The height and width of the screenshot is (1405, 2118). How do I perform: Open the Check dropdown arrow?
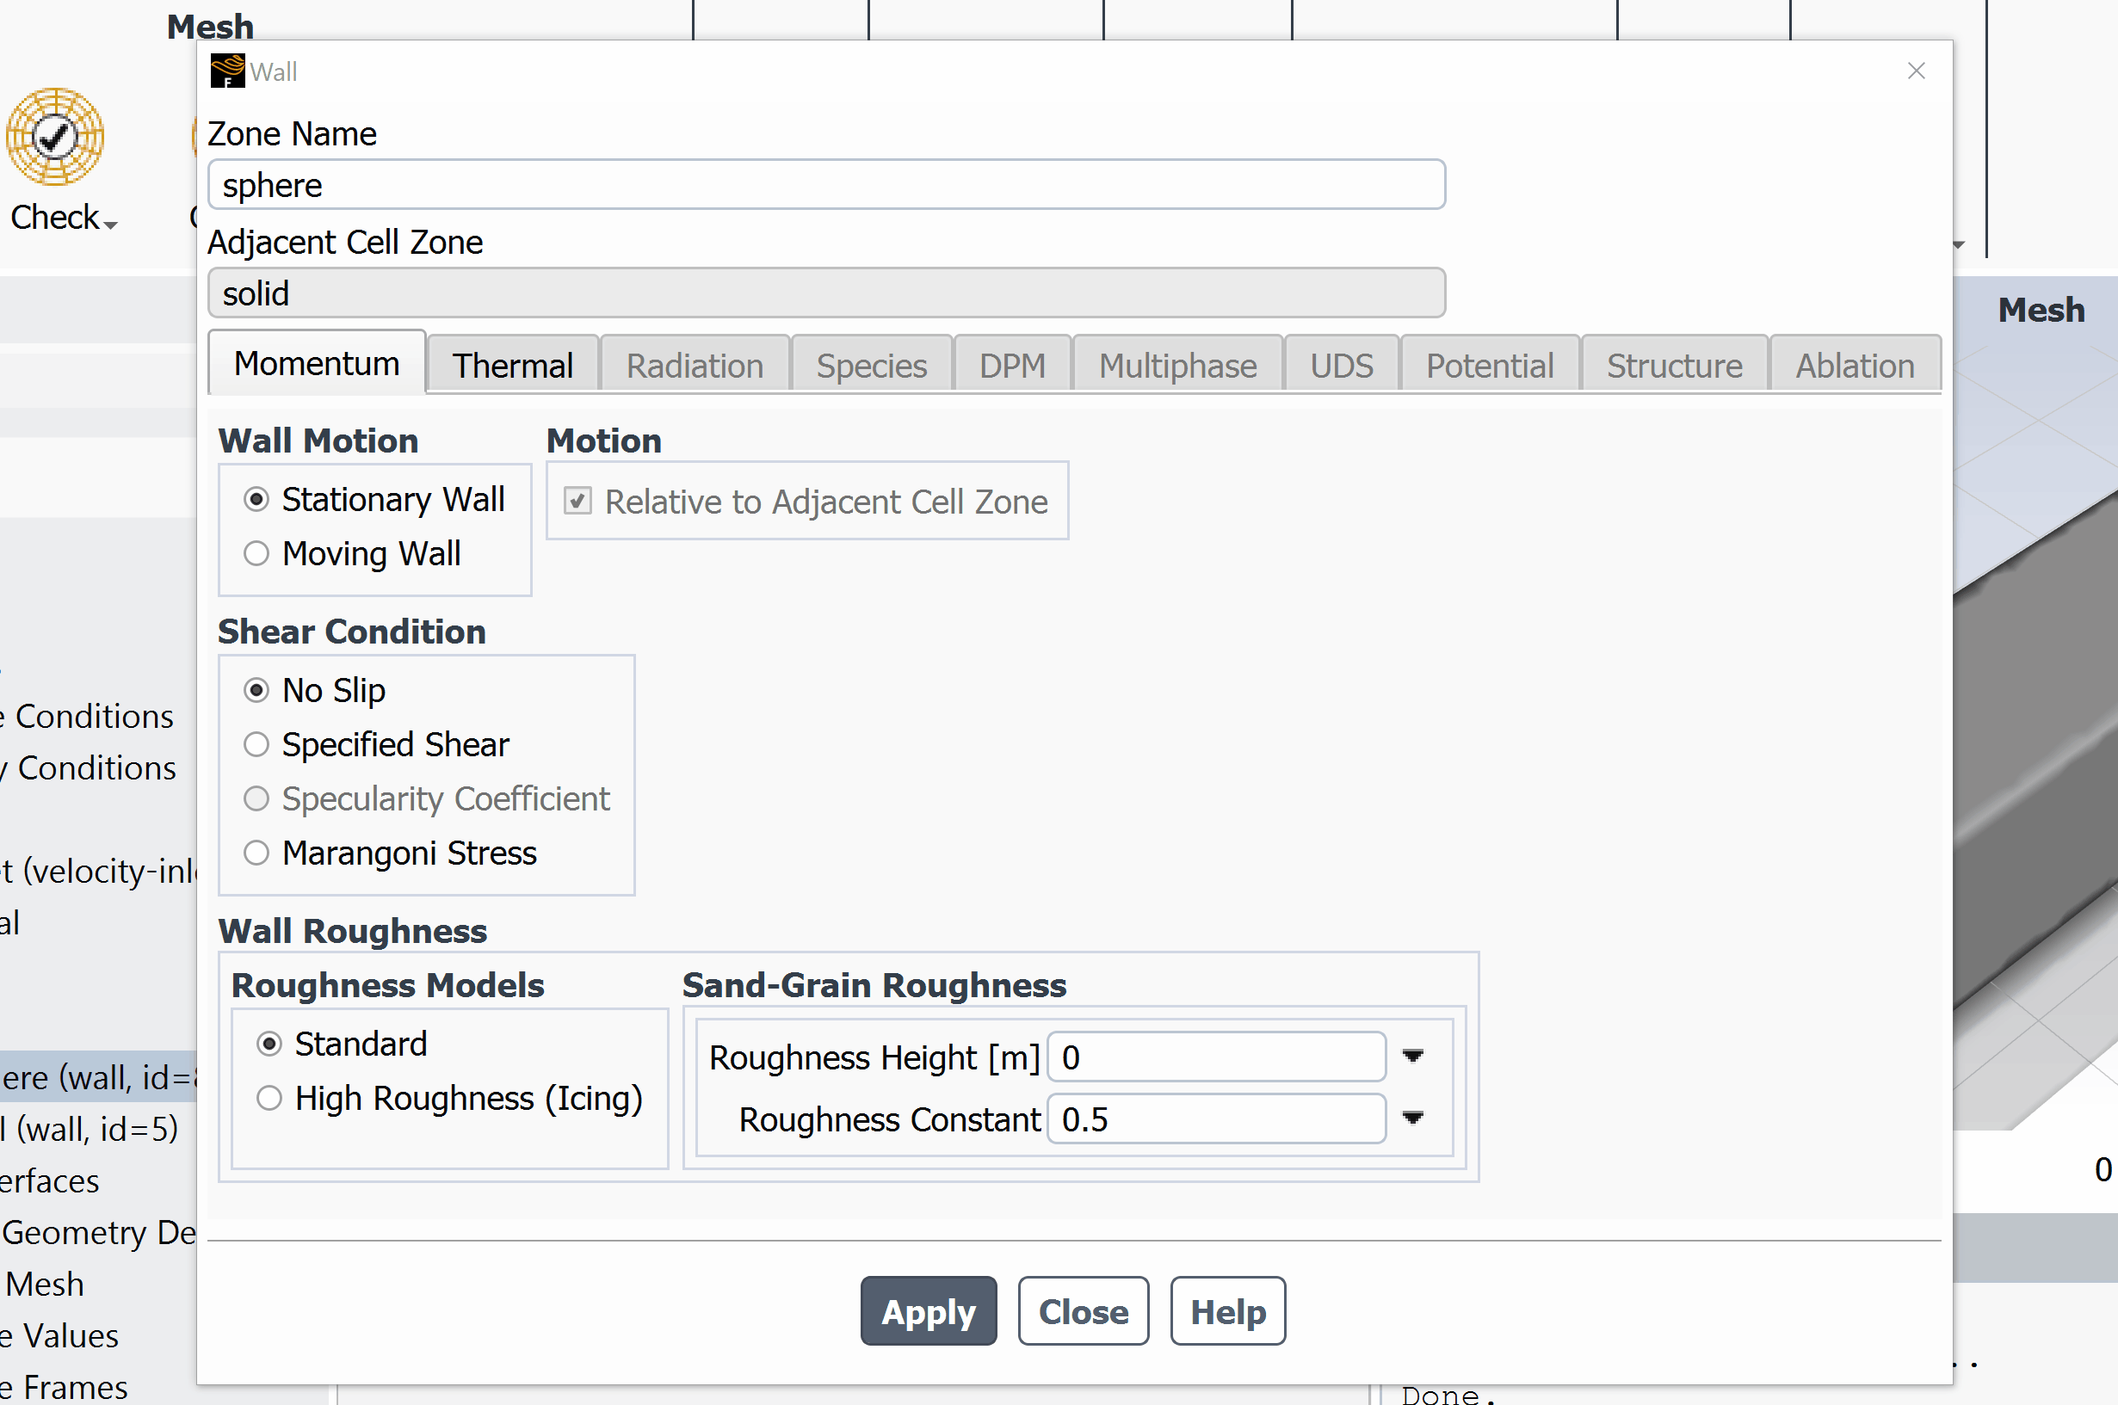click(x=111, y=224)
